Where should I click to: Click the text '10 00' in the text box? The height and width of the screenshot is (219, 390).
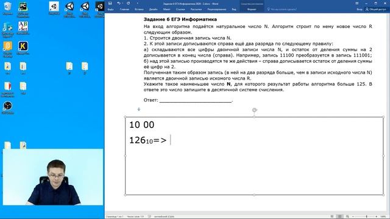142,125
